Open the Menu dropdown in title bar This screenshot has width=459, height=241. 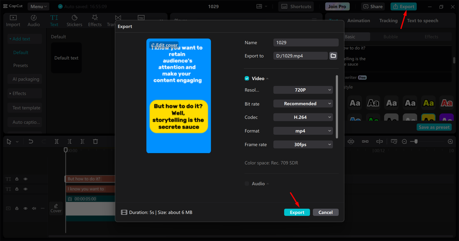click(38, 6)
